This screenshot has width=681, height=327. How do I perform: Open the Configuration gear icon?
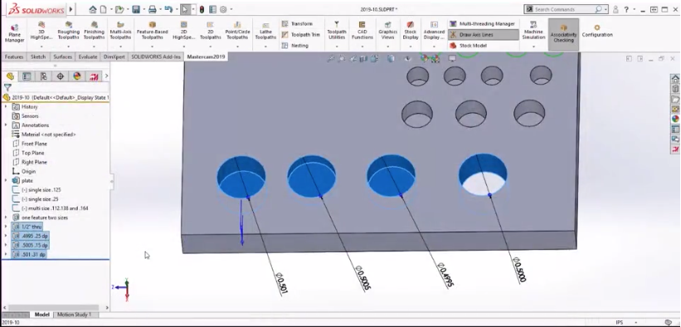597,32
